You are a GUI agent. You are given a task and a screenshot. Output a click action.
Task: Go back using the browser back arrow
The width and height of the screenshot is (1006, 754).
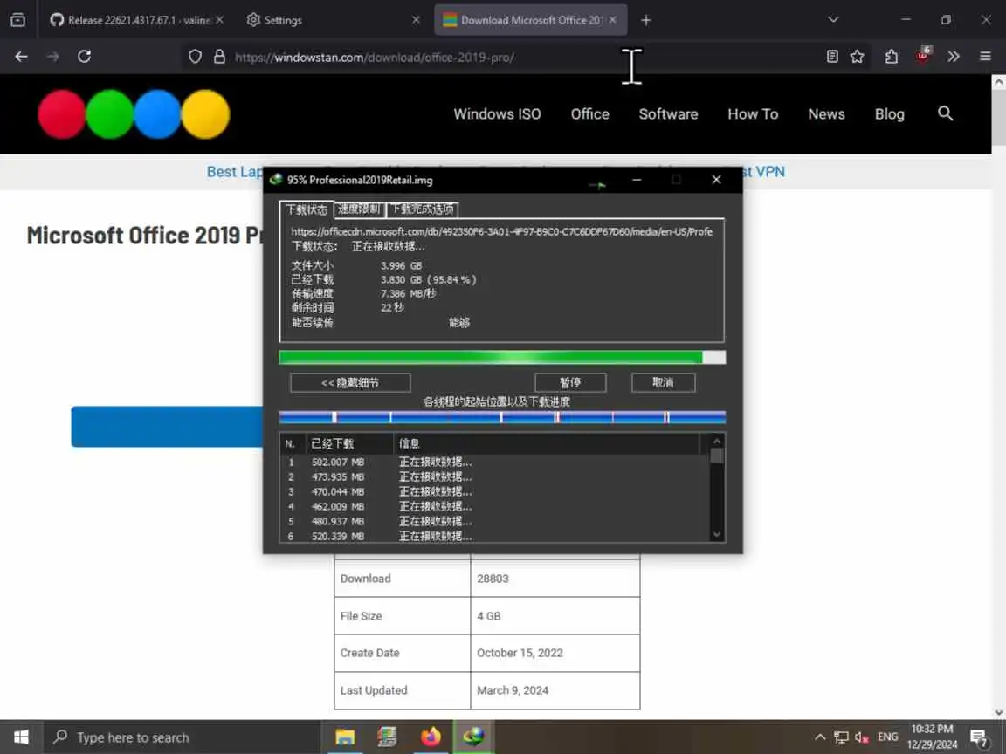pyautogui.click(x=21, y=57)
